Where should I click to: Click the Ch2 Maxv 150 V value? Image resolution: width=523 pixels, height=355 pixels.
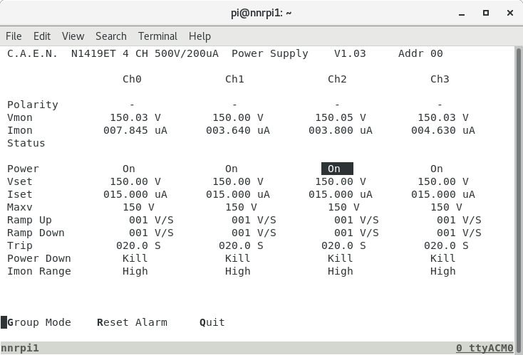pos(343,207)
